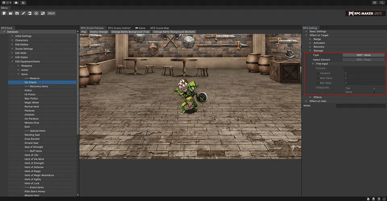Select the Critical Hits Yes radio button
The image size is (387, 201).
coord(374,88)
